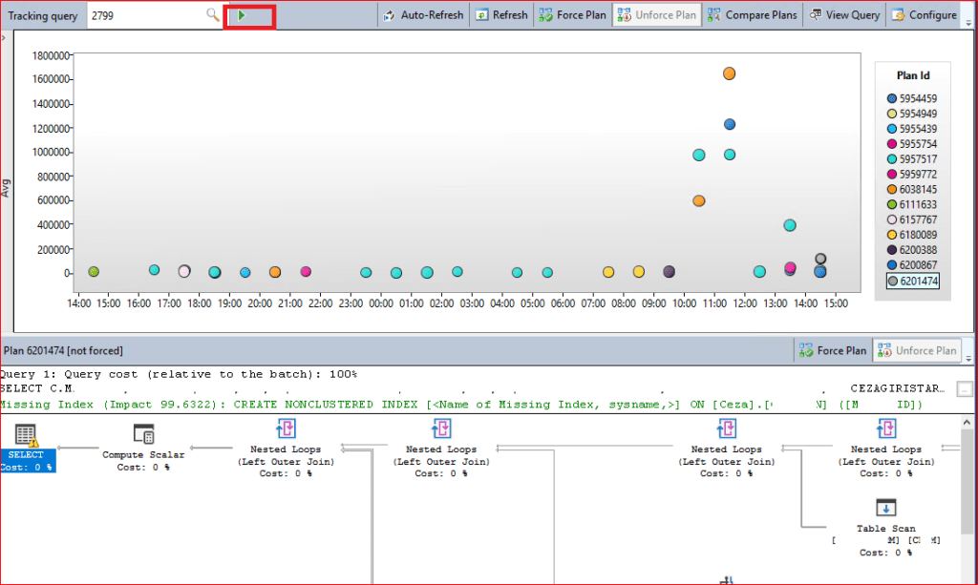Open the Configure options in the toolbar

[x=924, y=15]
